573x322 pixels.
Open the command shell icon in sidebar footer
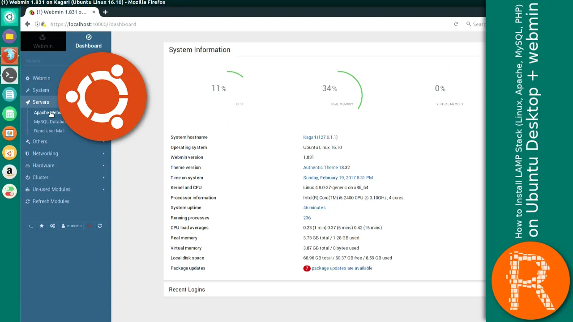point(30,226)
